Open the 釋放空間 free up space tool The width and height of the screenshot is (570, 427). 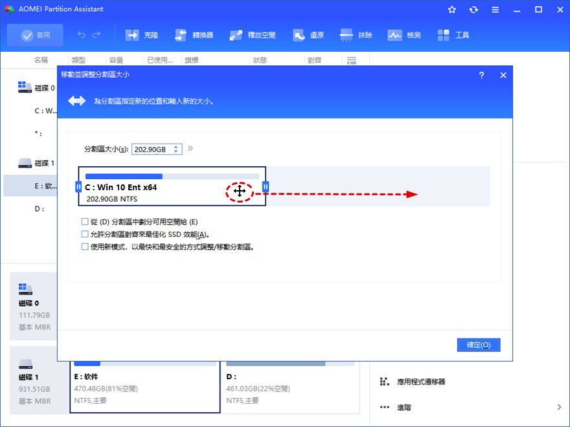tap(252, 35)
